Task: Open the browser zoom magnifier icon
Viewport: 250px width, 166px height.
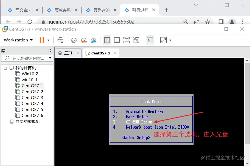Action: point(186,22)
